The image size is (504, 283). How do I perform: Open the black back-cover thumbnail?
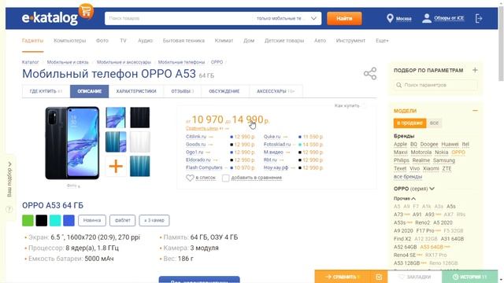[140, 117]
